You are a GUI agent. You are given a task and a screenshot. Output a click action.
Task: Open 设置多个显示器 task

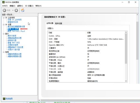[x=14, y=49]
